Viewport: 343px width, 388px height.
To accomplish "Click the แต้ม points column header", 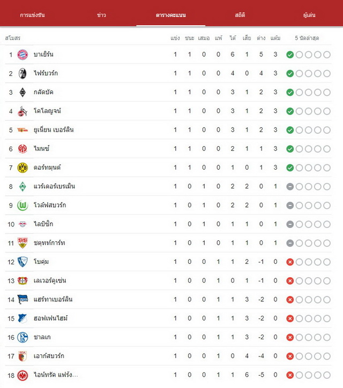I will [x=275, y=38].
